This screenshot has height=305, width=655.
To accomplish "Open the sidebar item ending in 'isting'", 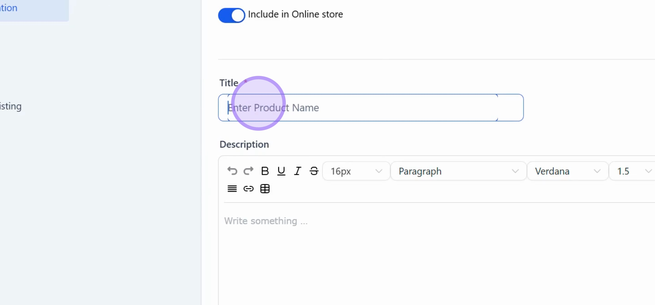I will coord(11,106).
